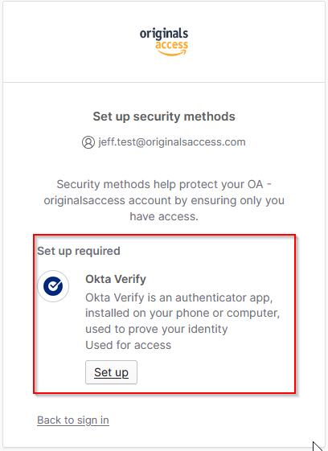This screenshot has height=451, width=328.
Task: Click the bold "Okta Verify" title
Action: pos(116,279)
